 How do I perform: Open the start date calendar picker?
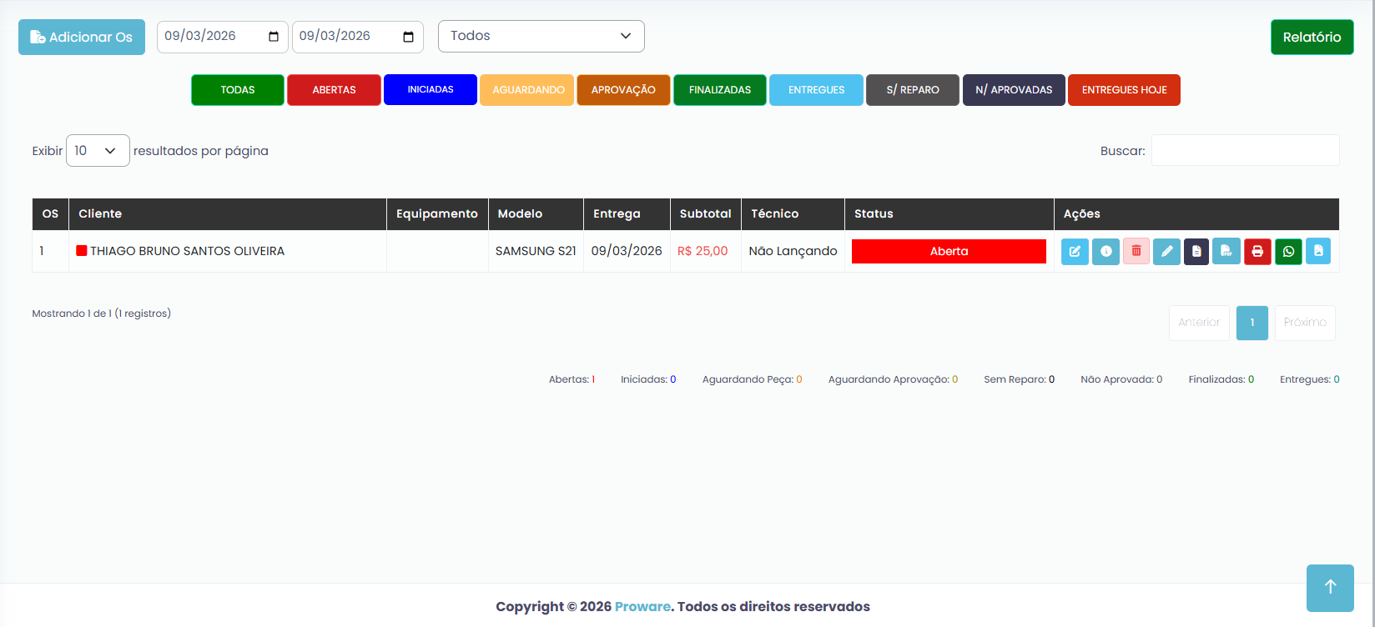(x=274, y=37)
